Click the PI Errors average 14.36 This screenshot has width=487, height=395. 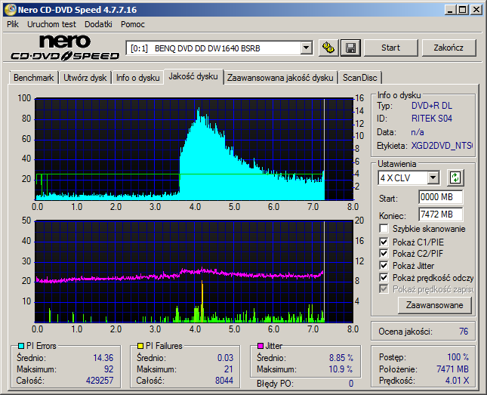(x=103, y=358)
